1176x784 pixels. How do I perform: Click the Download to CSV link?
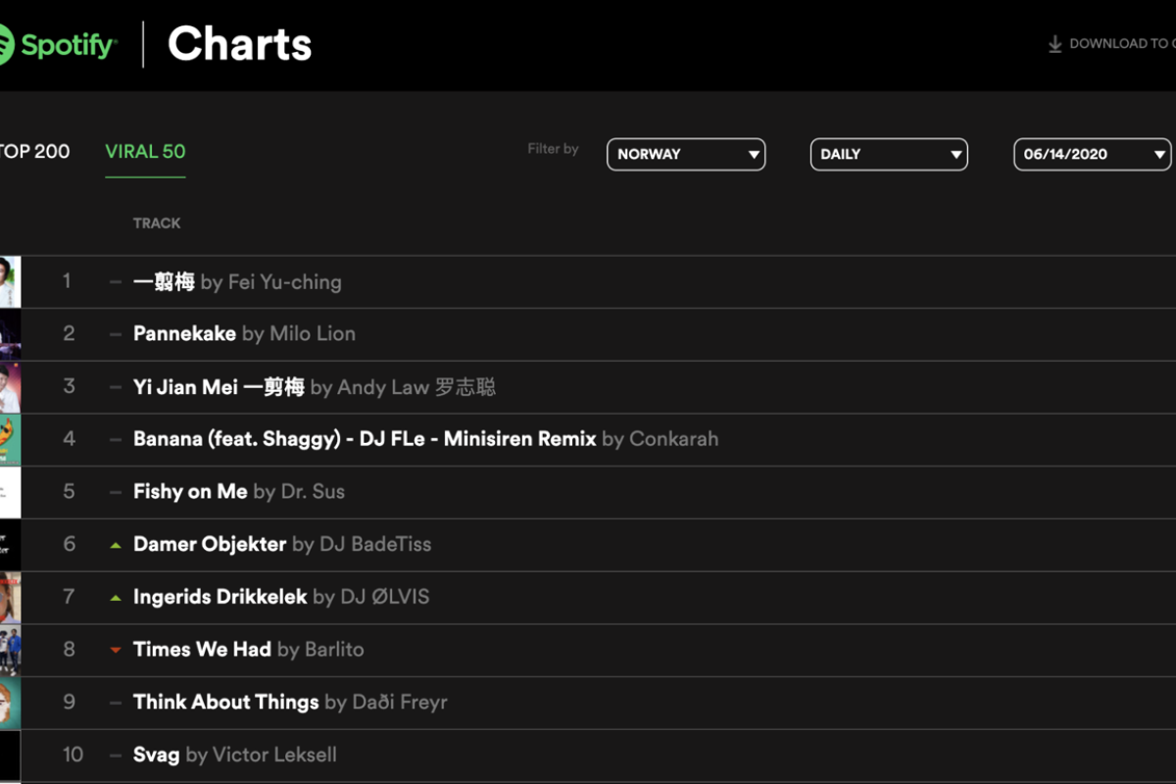click(1119, 44)
